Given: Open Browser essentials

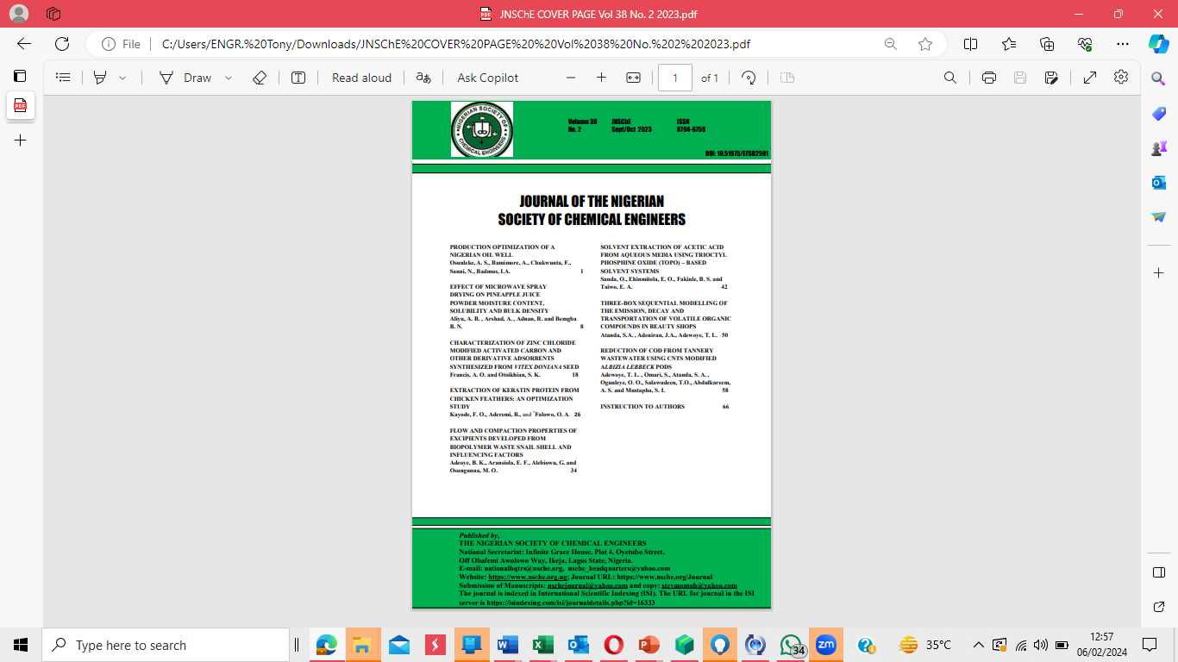Looking at the screenshot, I should click(x=1085, y=44).
